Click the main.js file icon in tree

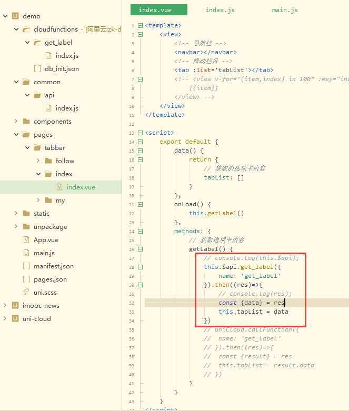pos(26,253)
